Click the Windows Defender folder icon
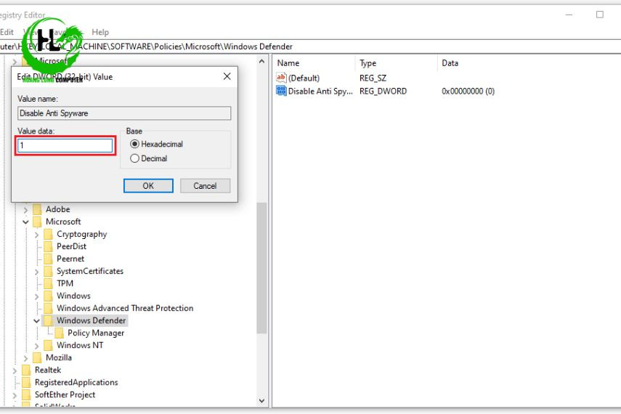The image size is (621, 414). [48, 320]
